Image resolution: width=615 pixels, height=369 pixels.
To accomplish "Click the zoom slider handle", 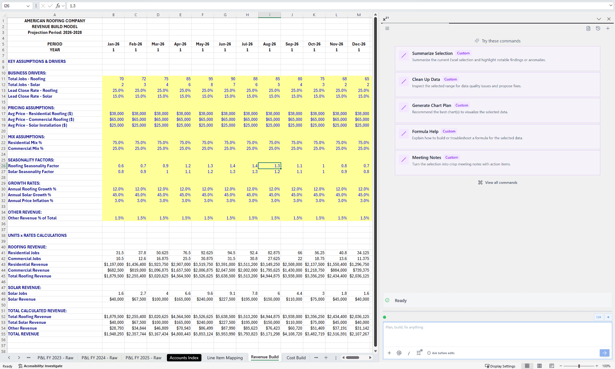I will pos(579,366).
